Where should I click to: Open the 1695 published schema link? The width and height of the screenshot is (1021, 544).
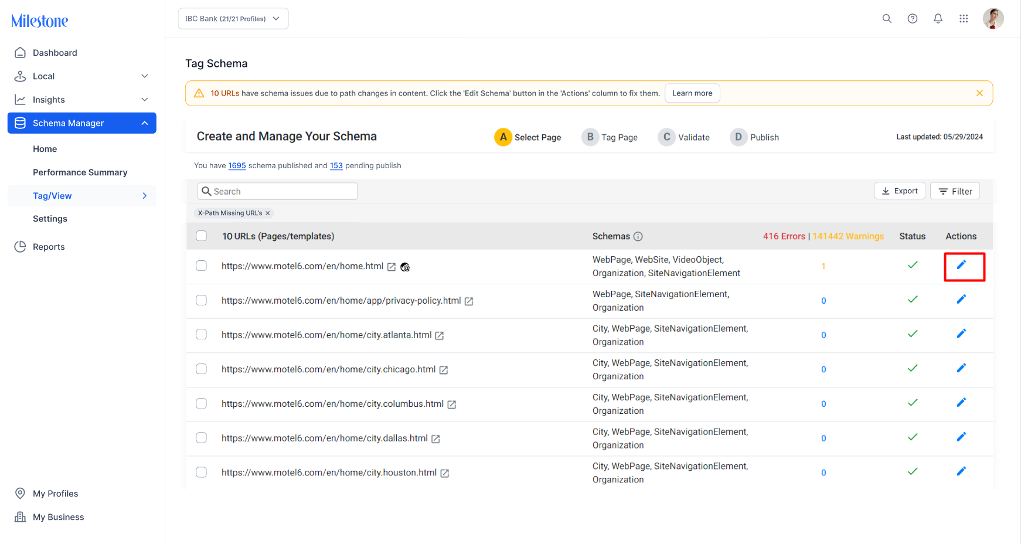[237, 166]
